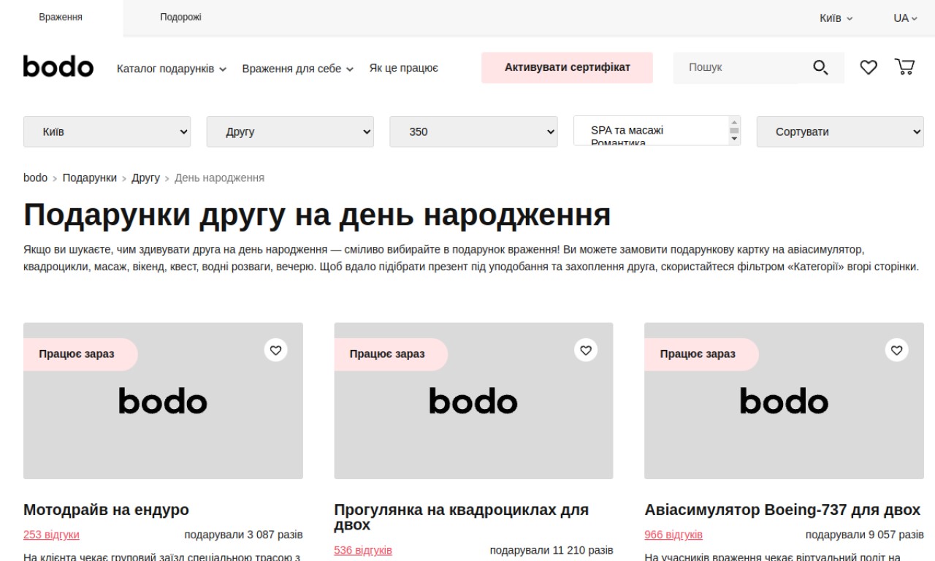Switch to the Враження tab
Image resolution: width=935 pixels, height=561 pixels.
pos(61,18)
